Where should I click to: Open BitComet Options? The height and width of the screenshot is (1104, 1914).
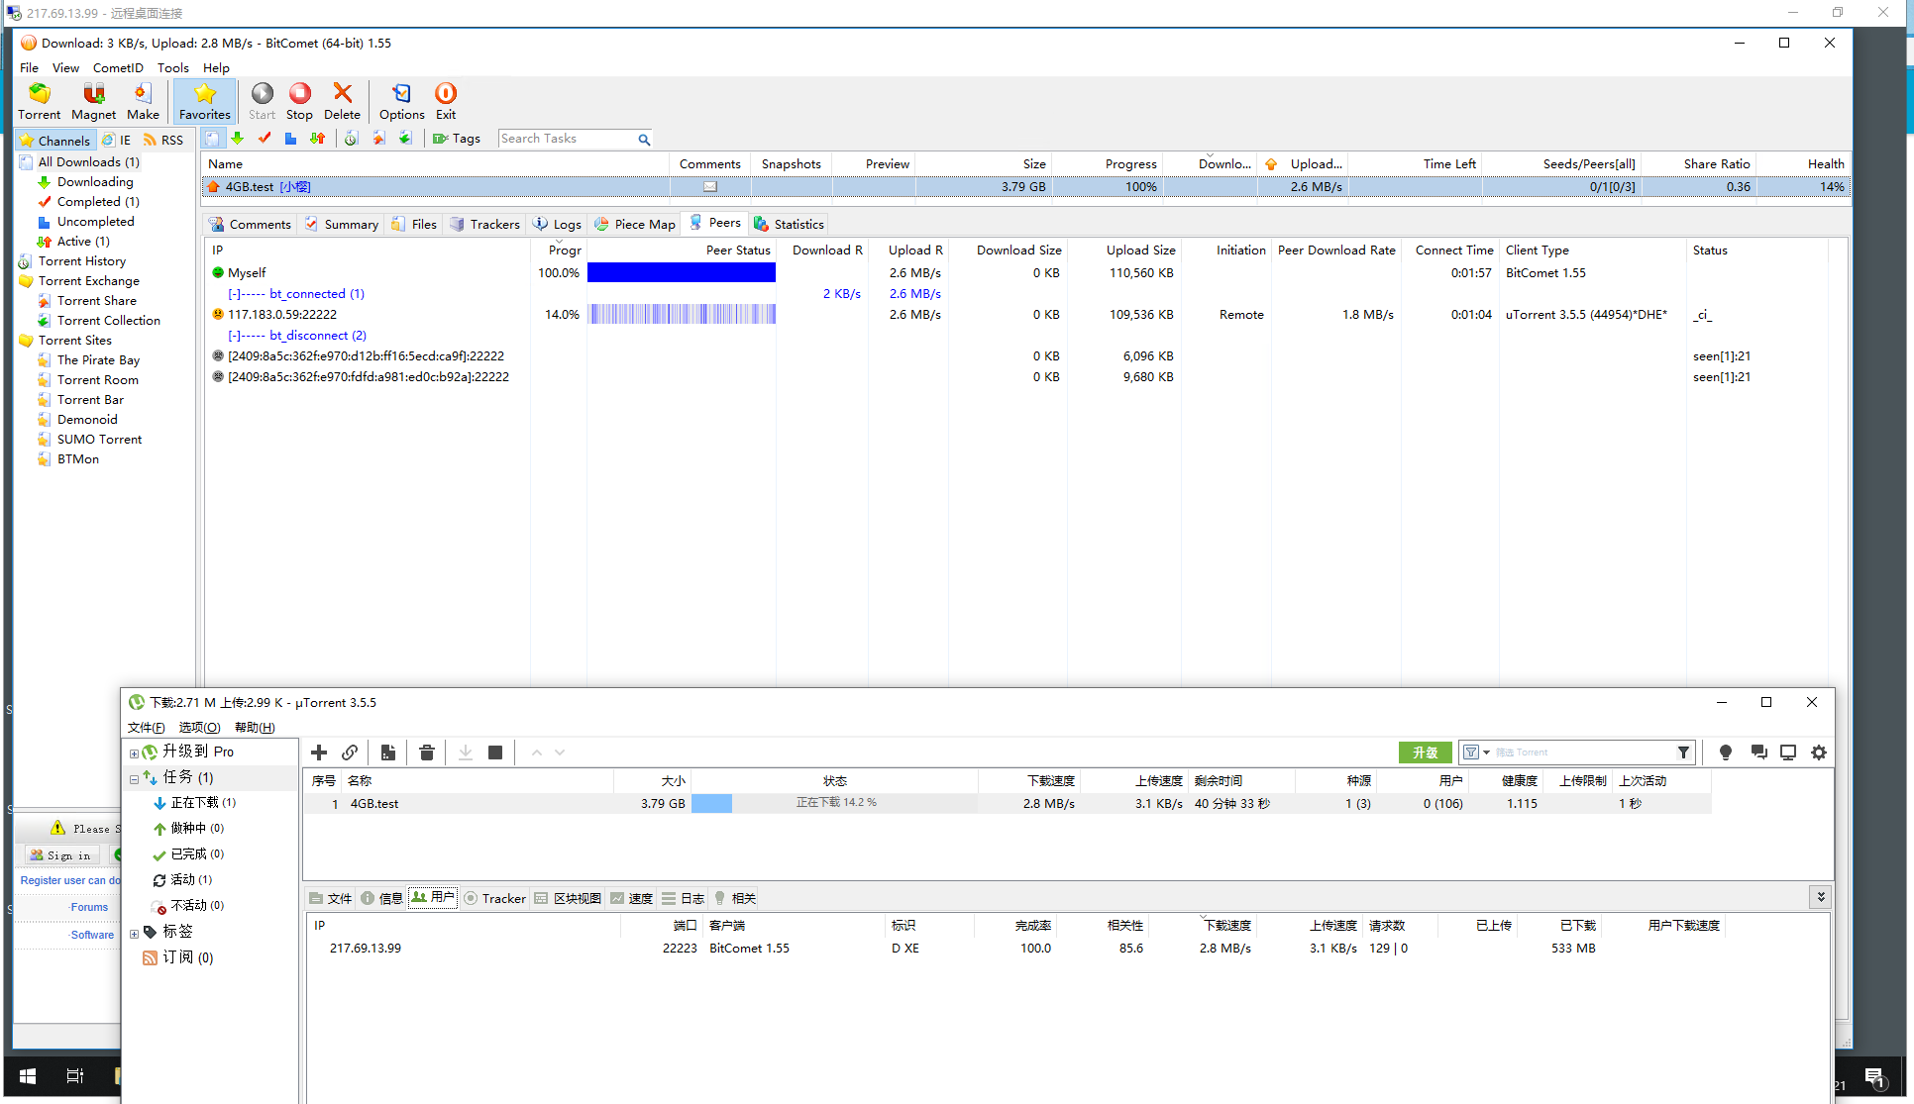tap(401, 101)
